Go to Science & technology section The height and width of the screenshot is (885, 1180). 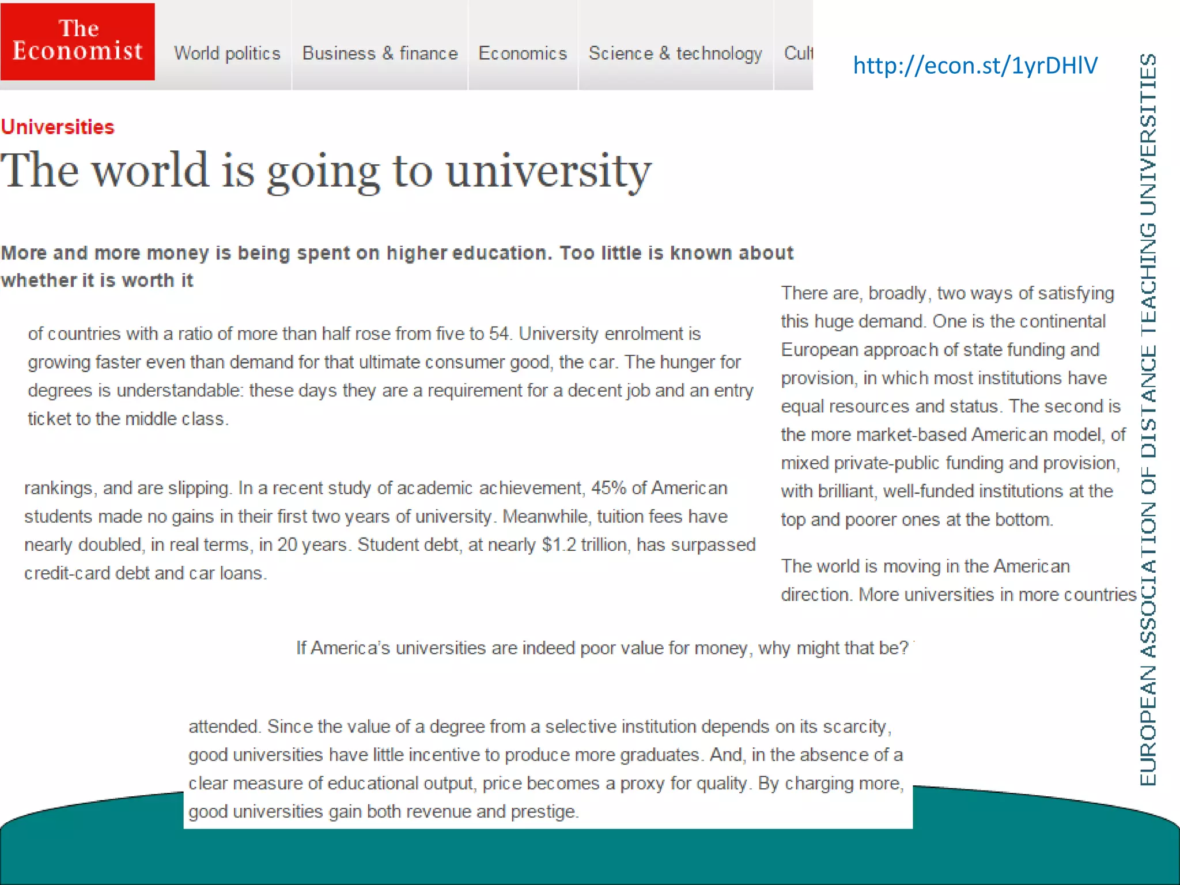(x=675, y=54)
